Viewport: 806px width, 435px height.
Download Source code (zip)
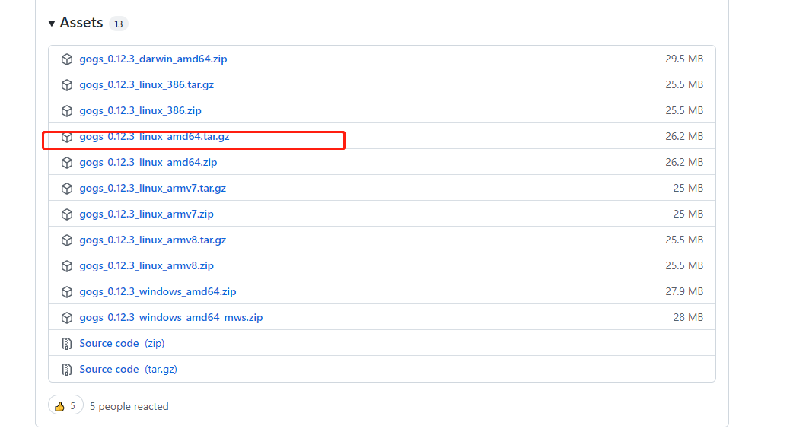122,343
